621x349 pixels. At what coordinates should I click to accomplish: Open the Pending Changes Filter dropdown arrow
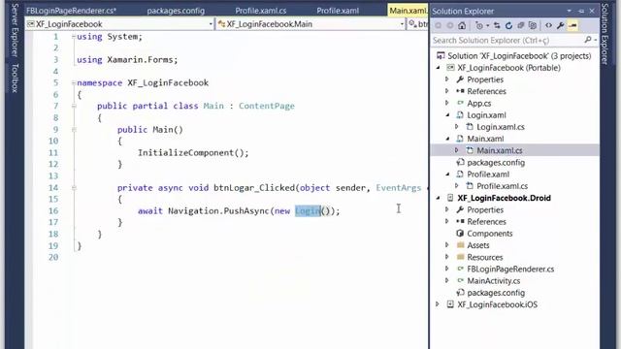coord(487,26)
